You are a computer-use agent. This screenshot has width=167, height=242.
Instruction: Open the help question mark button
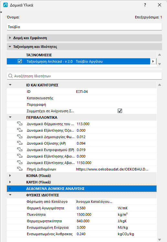145,5
